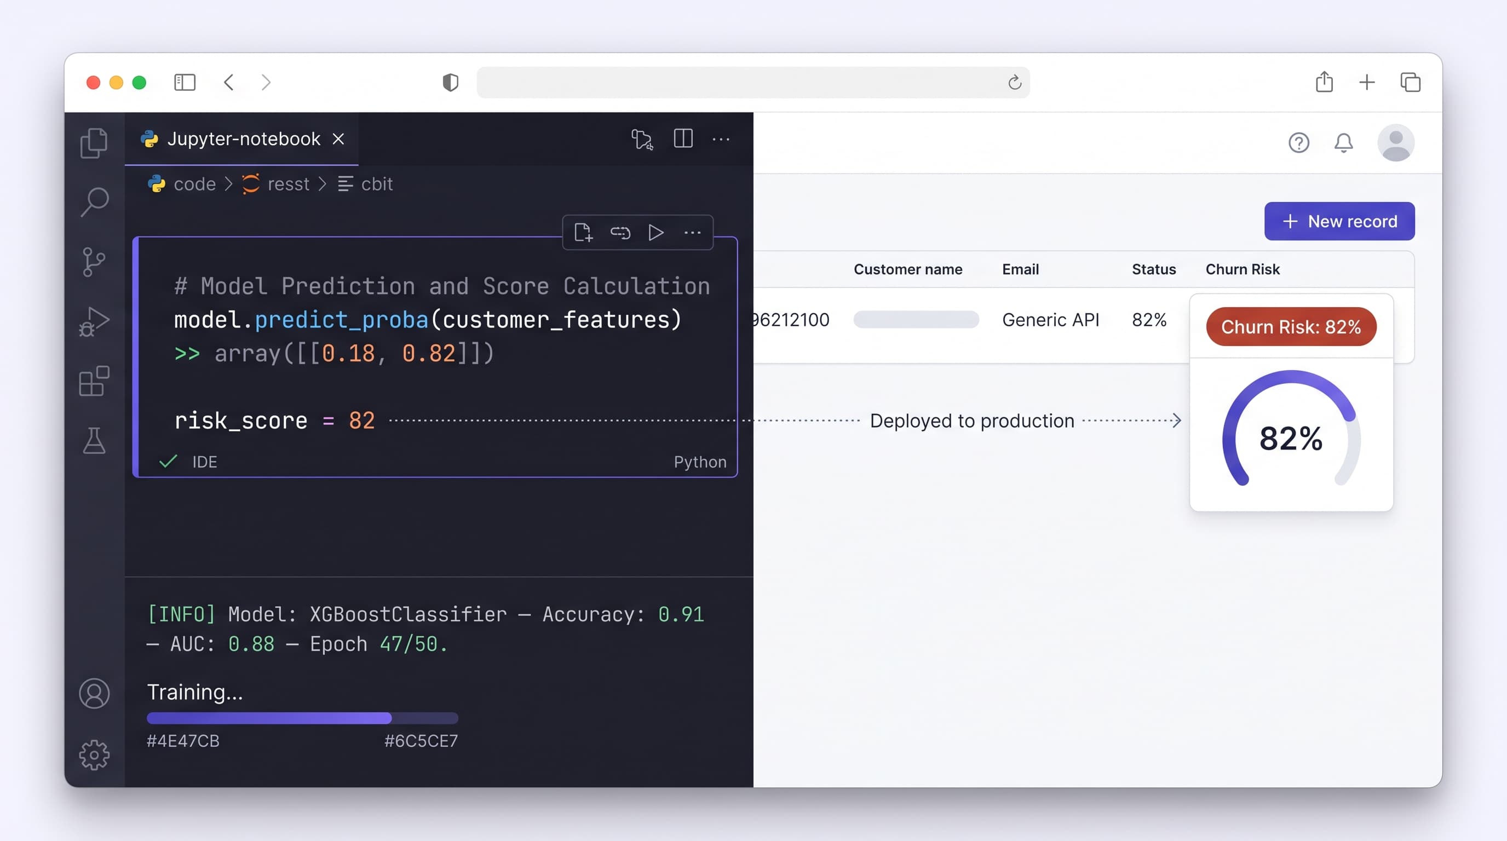This screenshot has height=841, width=1507.
Task: Click the Churn Risk: 82% red badge
Action: pos(1291,326)
